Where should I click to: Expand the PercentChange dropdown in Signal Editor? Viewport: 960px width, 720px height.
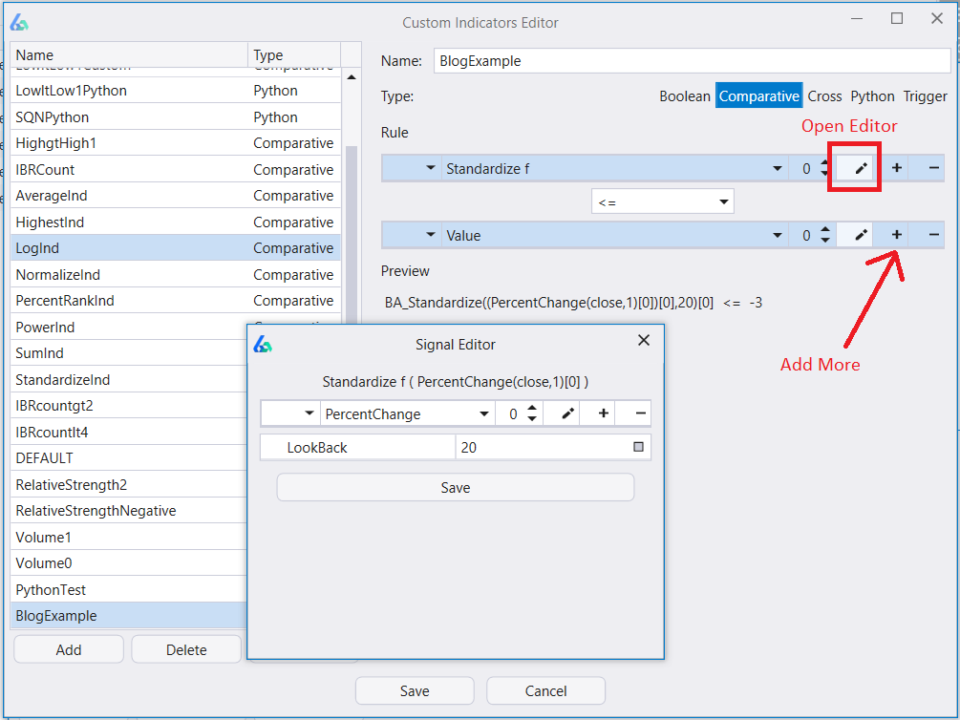click(484, 414)
